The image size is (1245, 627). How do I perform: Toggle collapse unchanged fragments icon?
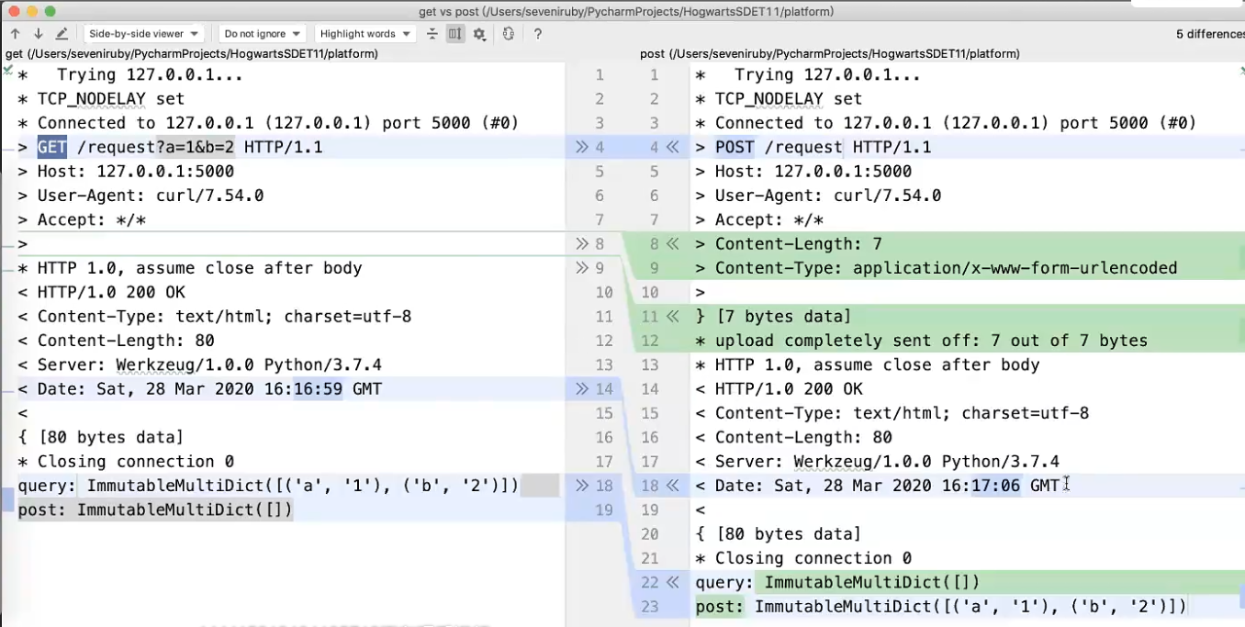tap(432, 34)
